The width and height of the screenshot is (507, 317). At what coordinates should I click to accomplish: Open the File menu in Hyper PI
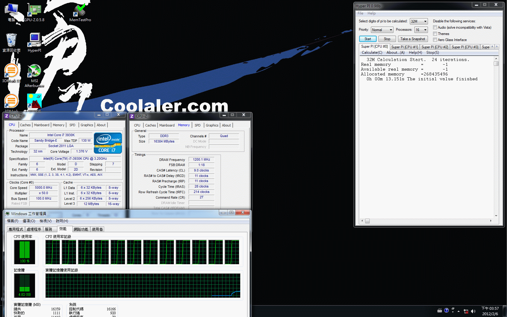click(x=360, y=13)
